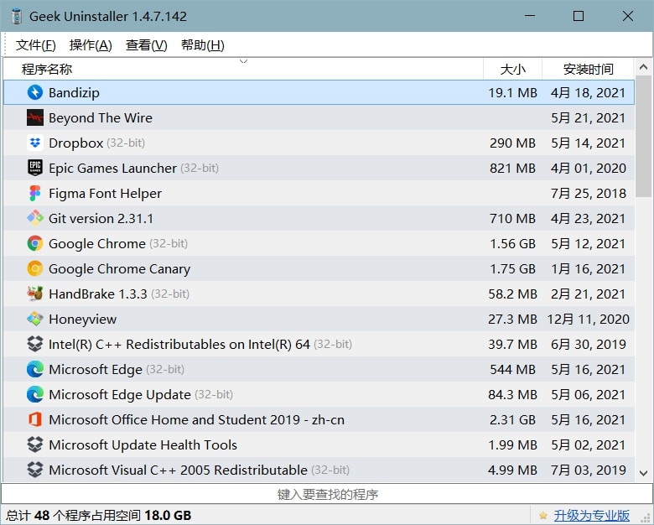654x525 pixels.
Task: Click the 2.31 GB size value
Action: point(512,419)
